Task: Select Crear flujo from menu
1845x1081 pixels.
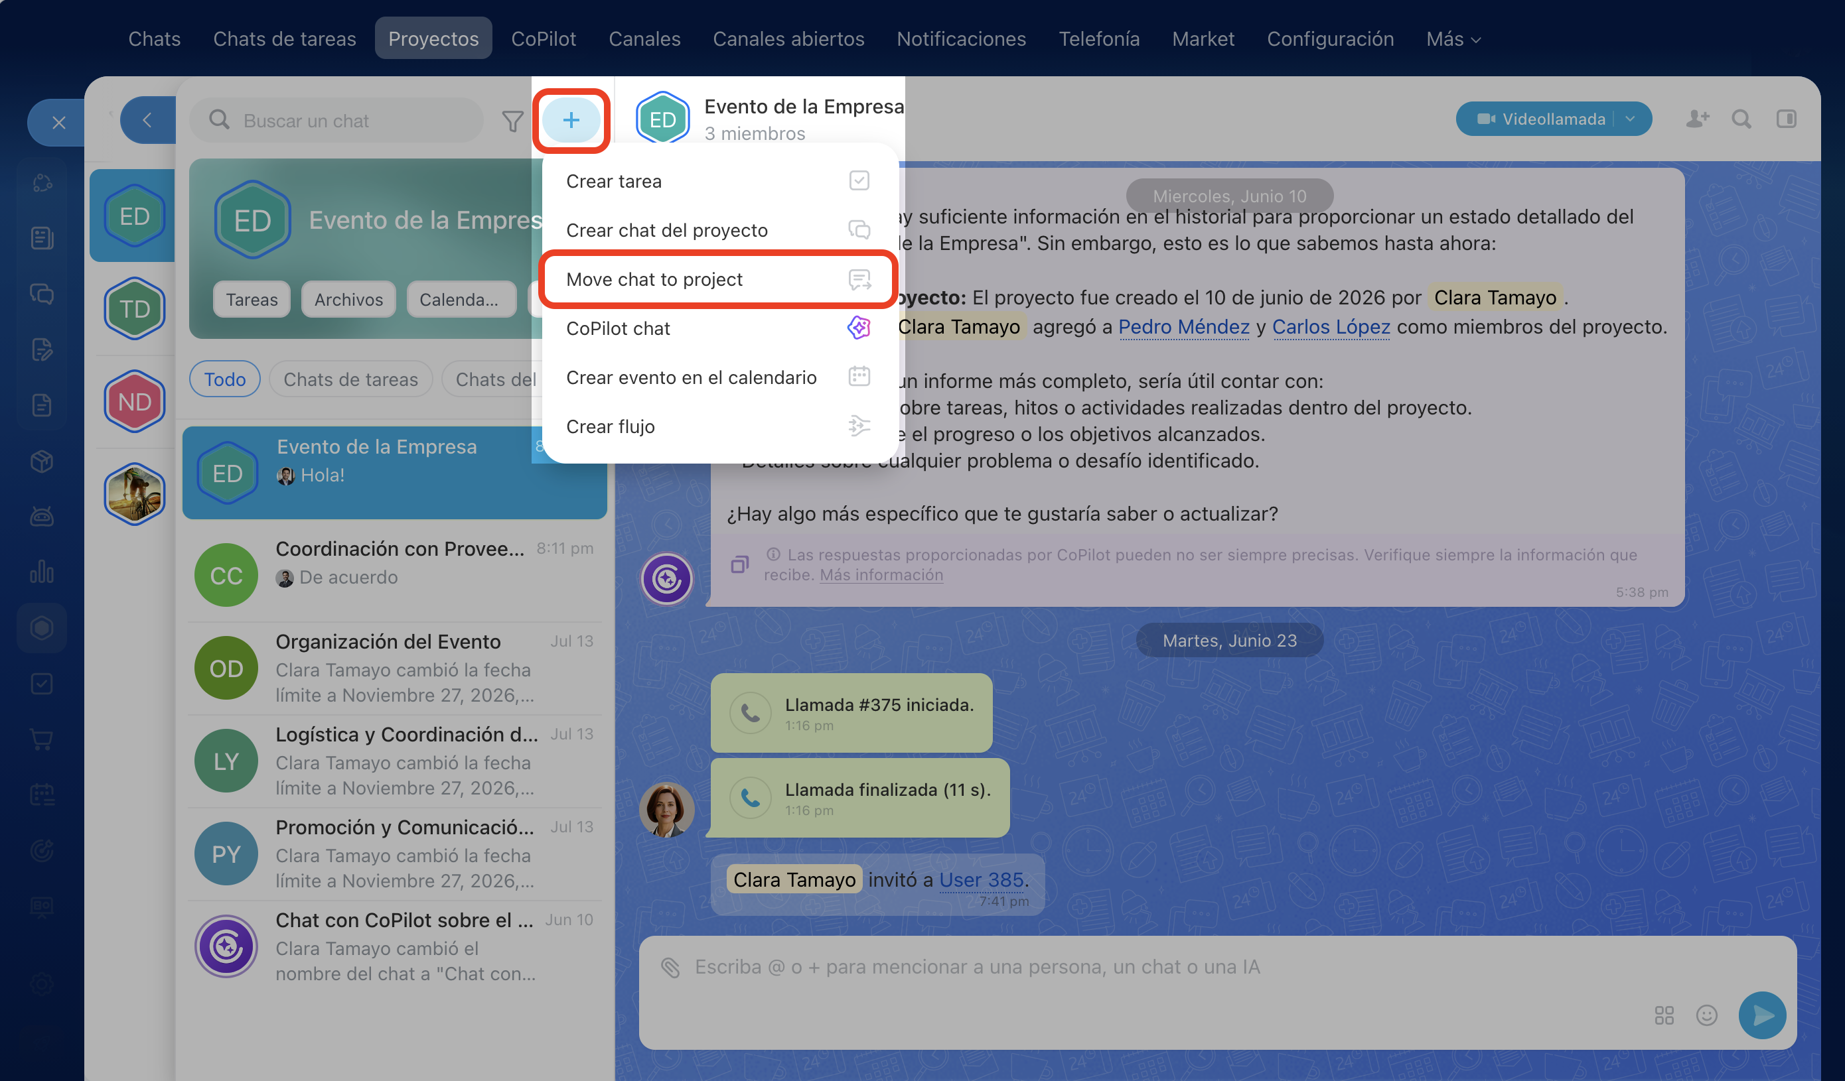Action: (x=719, y=426)
